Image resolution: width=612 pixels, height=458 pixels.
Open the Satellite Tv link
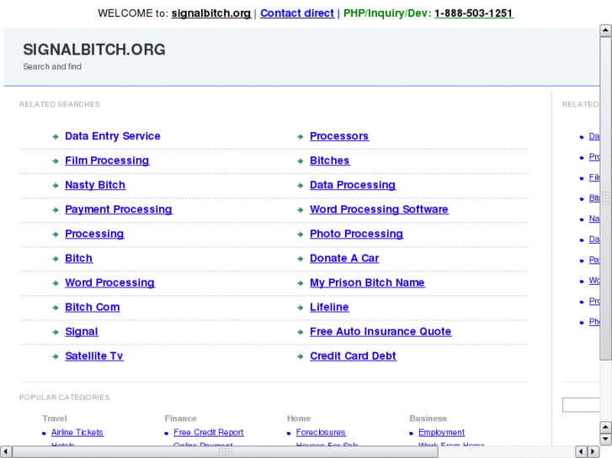[x=94, y=355]
